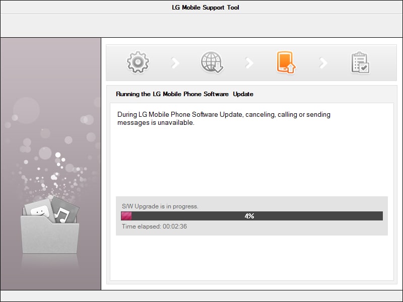
Task: Click the folder with music note graphic
Action: pos(50,225)
